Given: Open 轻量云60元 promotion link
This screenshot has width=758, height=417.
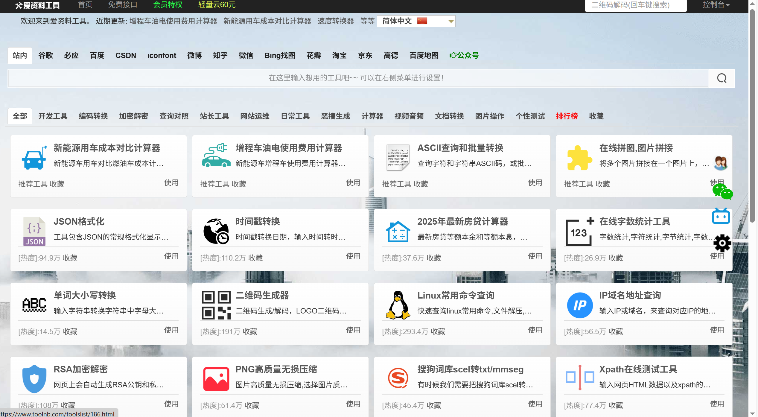Looking at the screenshot, I should (x=217, y=5).
